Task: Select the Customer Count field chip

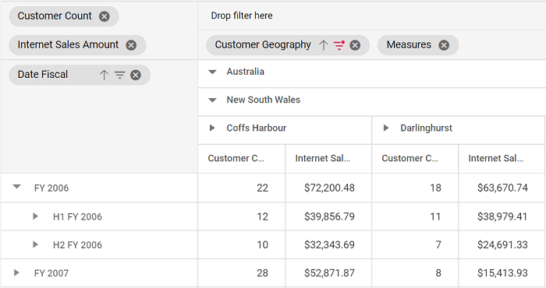Action: coord(64,16)
